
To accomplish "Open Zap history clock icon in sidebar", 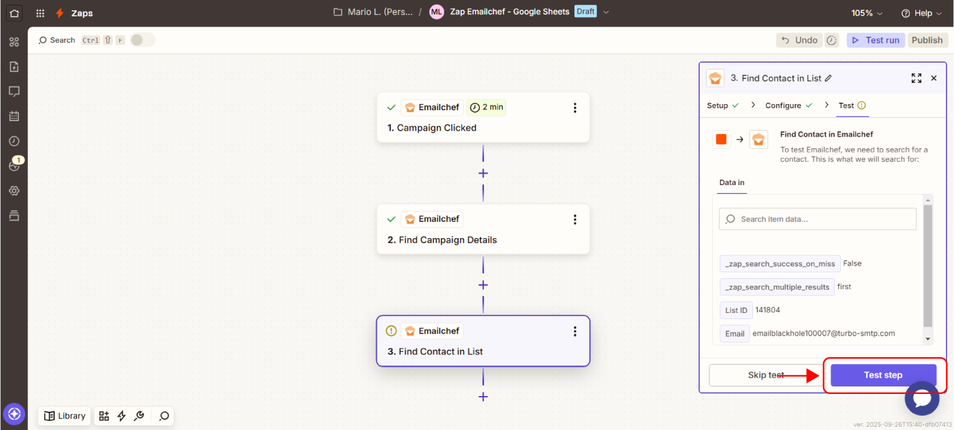I will click(x=14, y=141).
